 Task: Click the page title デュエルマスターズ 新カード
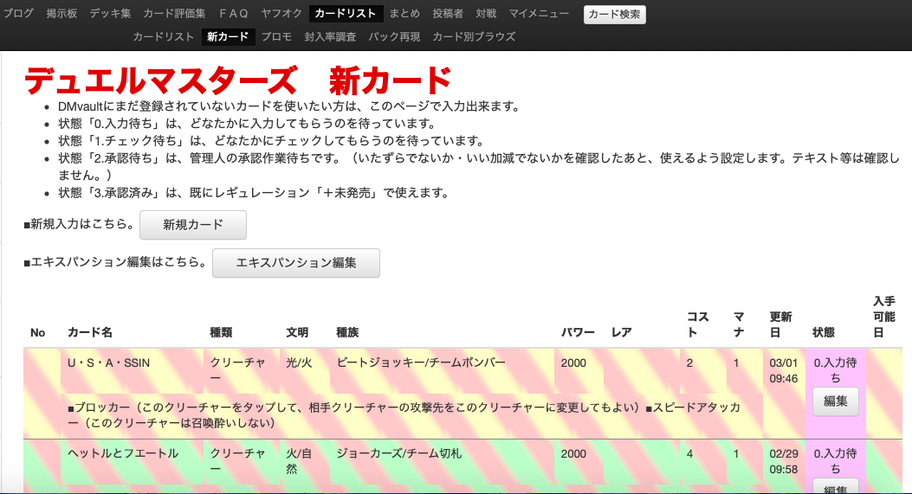pos(238,80)
